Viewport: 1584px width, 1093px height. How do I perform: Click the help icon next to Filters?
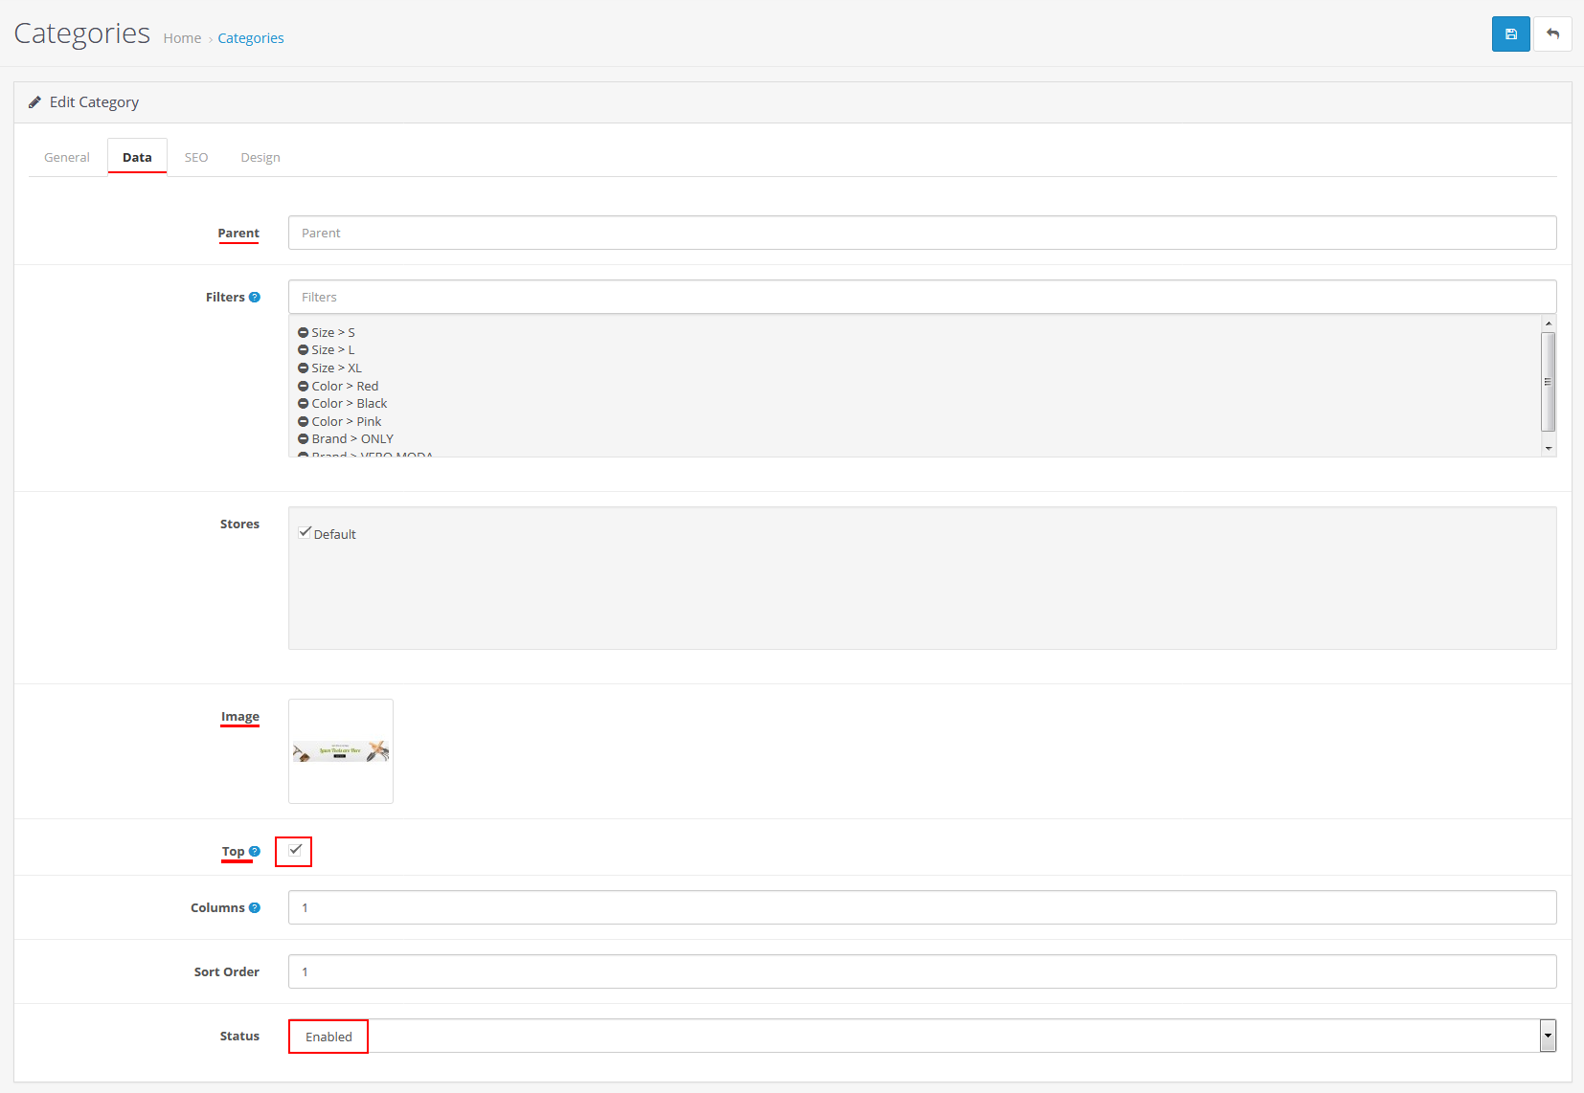[x=255, y=297]
